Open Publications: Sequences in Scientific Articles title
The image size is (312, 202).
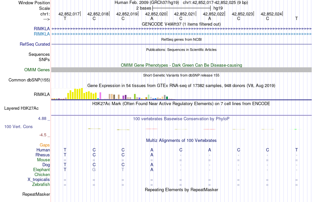181,50
